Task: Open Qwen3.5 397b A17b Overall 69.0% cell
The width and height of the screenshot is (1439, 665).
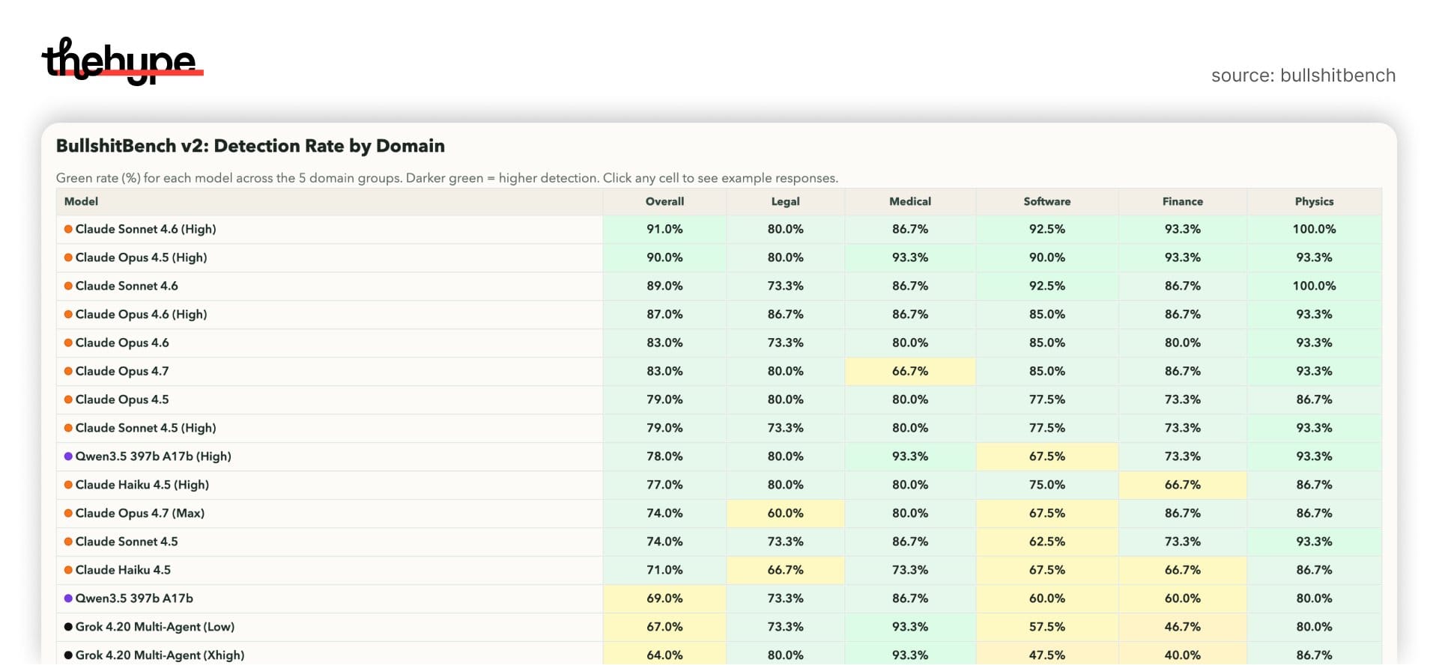Action: click(x=664, y=599)
